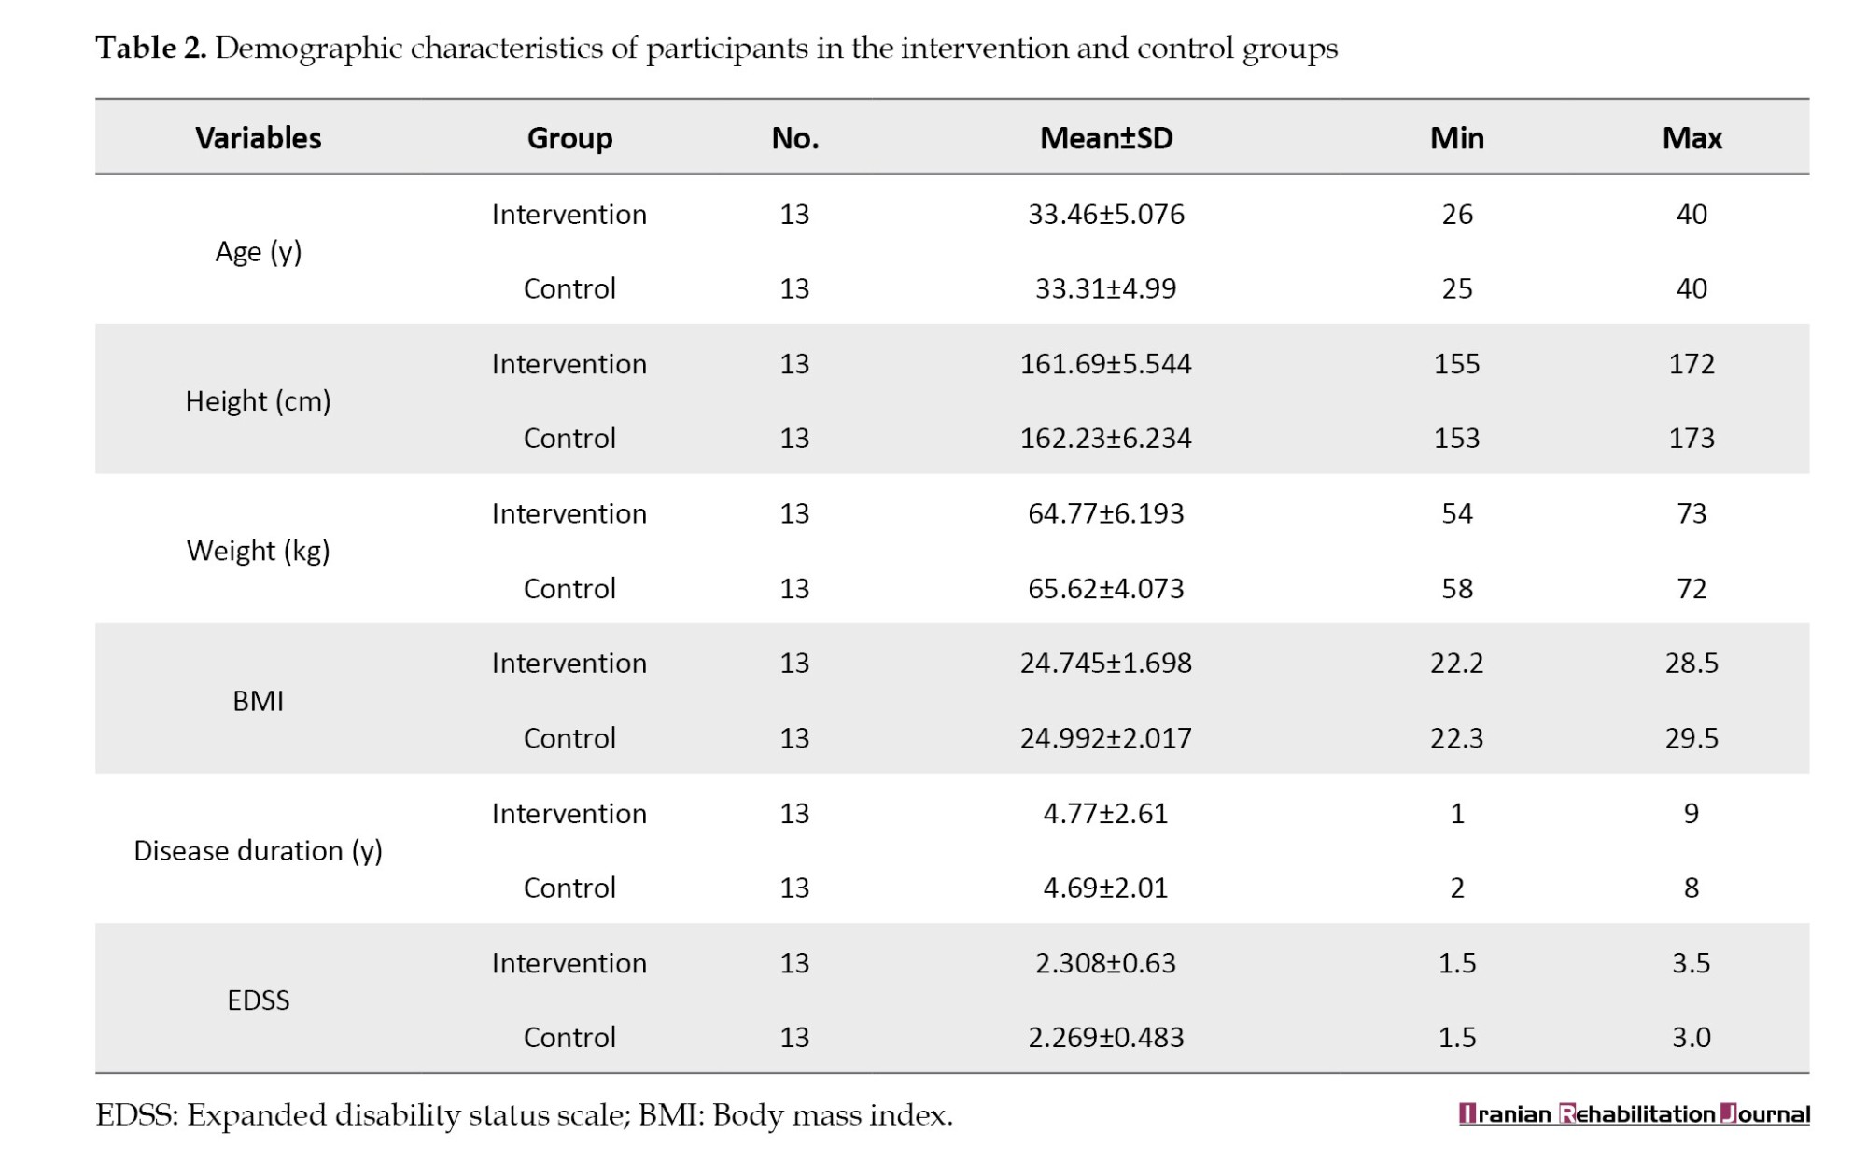The height and width of the screenshot is (1175, 1867).
Task: Select the BMI value 24.992±2.017
Action: [x=1105, y=738]
